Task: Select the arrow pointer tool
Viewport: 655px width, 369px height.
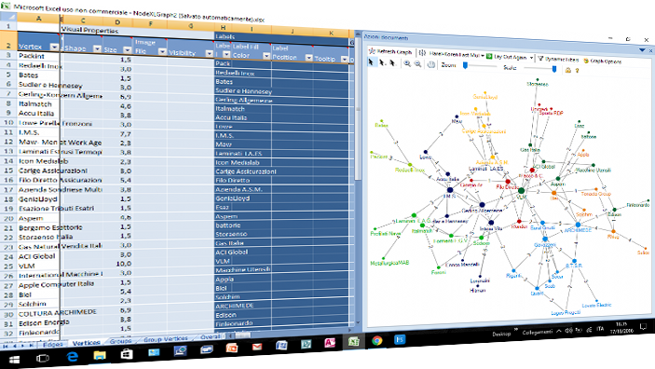Action: [x=371, y=61]
